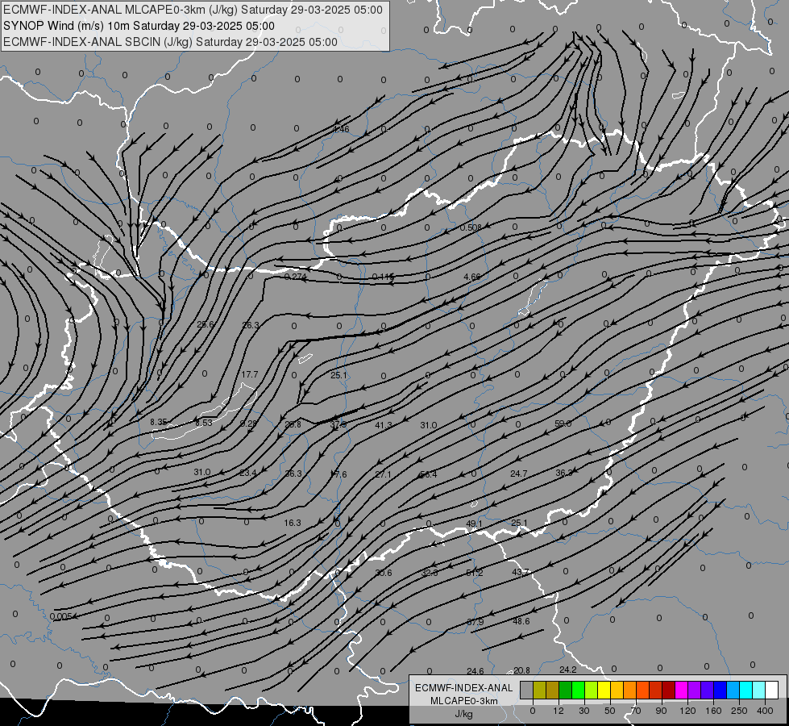
Task: Click the 41.3 value on the map
Action: [384, 425]
